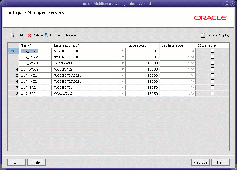Open listen address dropdown for WLS_WCC1
This screenshot has height=170, width=237.
pos(122,63)
